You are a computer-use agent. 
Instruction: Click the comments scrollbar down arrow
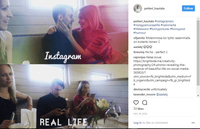tap(198, 95)
